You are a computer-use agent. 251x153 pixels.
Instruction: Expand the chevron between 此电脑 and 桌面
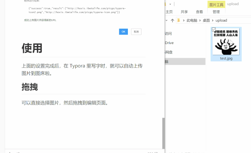(x=200, y=20)
